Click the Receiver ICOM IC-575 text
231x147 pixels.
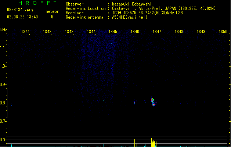click(147, 13)
